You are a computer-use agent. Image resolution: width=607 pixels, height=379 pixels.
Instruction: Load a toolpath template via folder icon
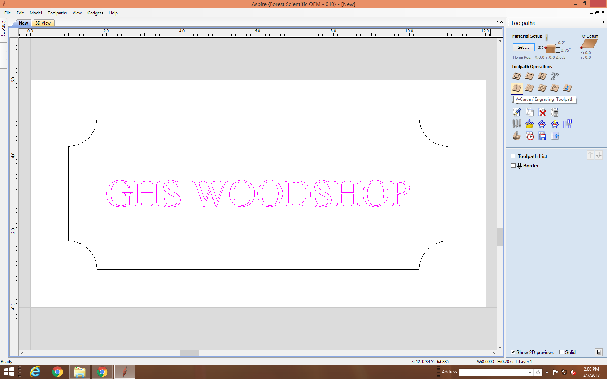click(529, 124)
